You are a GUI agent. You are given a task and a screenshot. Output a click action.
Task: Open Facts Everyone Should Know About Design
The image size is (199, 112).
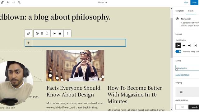pyautogui.click(x=73, y=91)
